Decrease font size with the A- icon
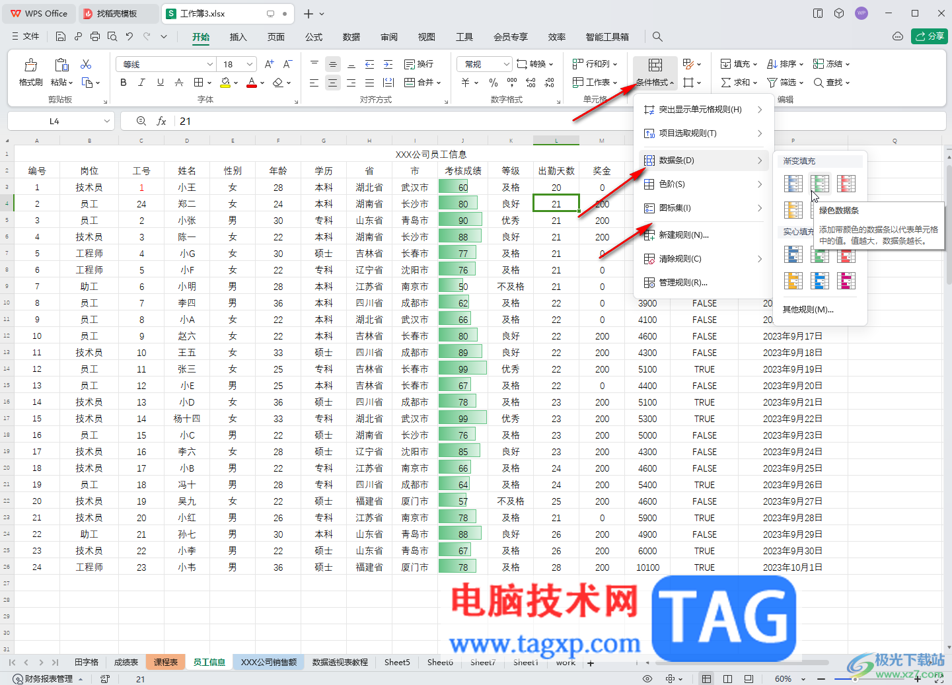The height and width of the screenshot is (685, 952). 287,64
